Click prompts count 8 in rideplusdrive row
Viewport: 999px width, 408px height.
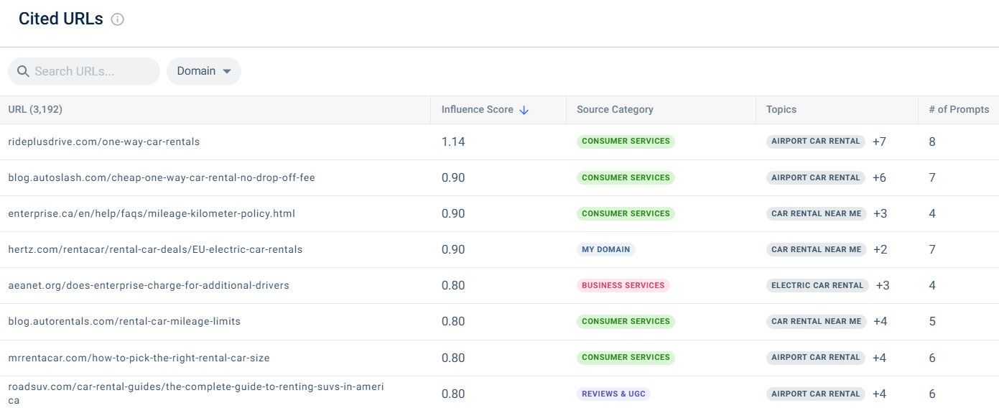[x=932, y=142]
